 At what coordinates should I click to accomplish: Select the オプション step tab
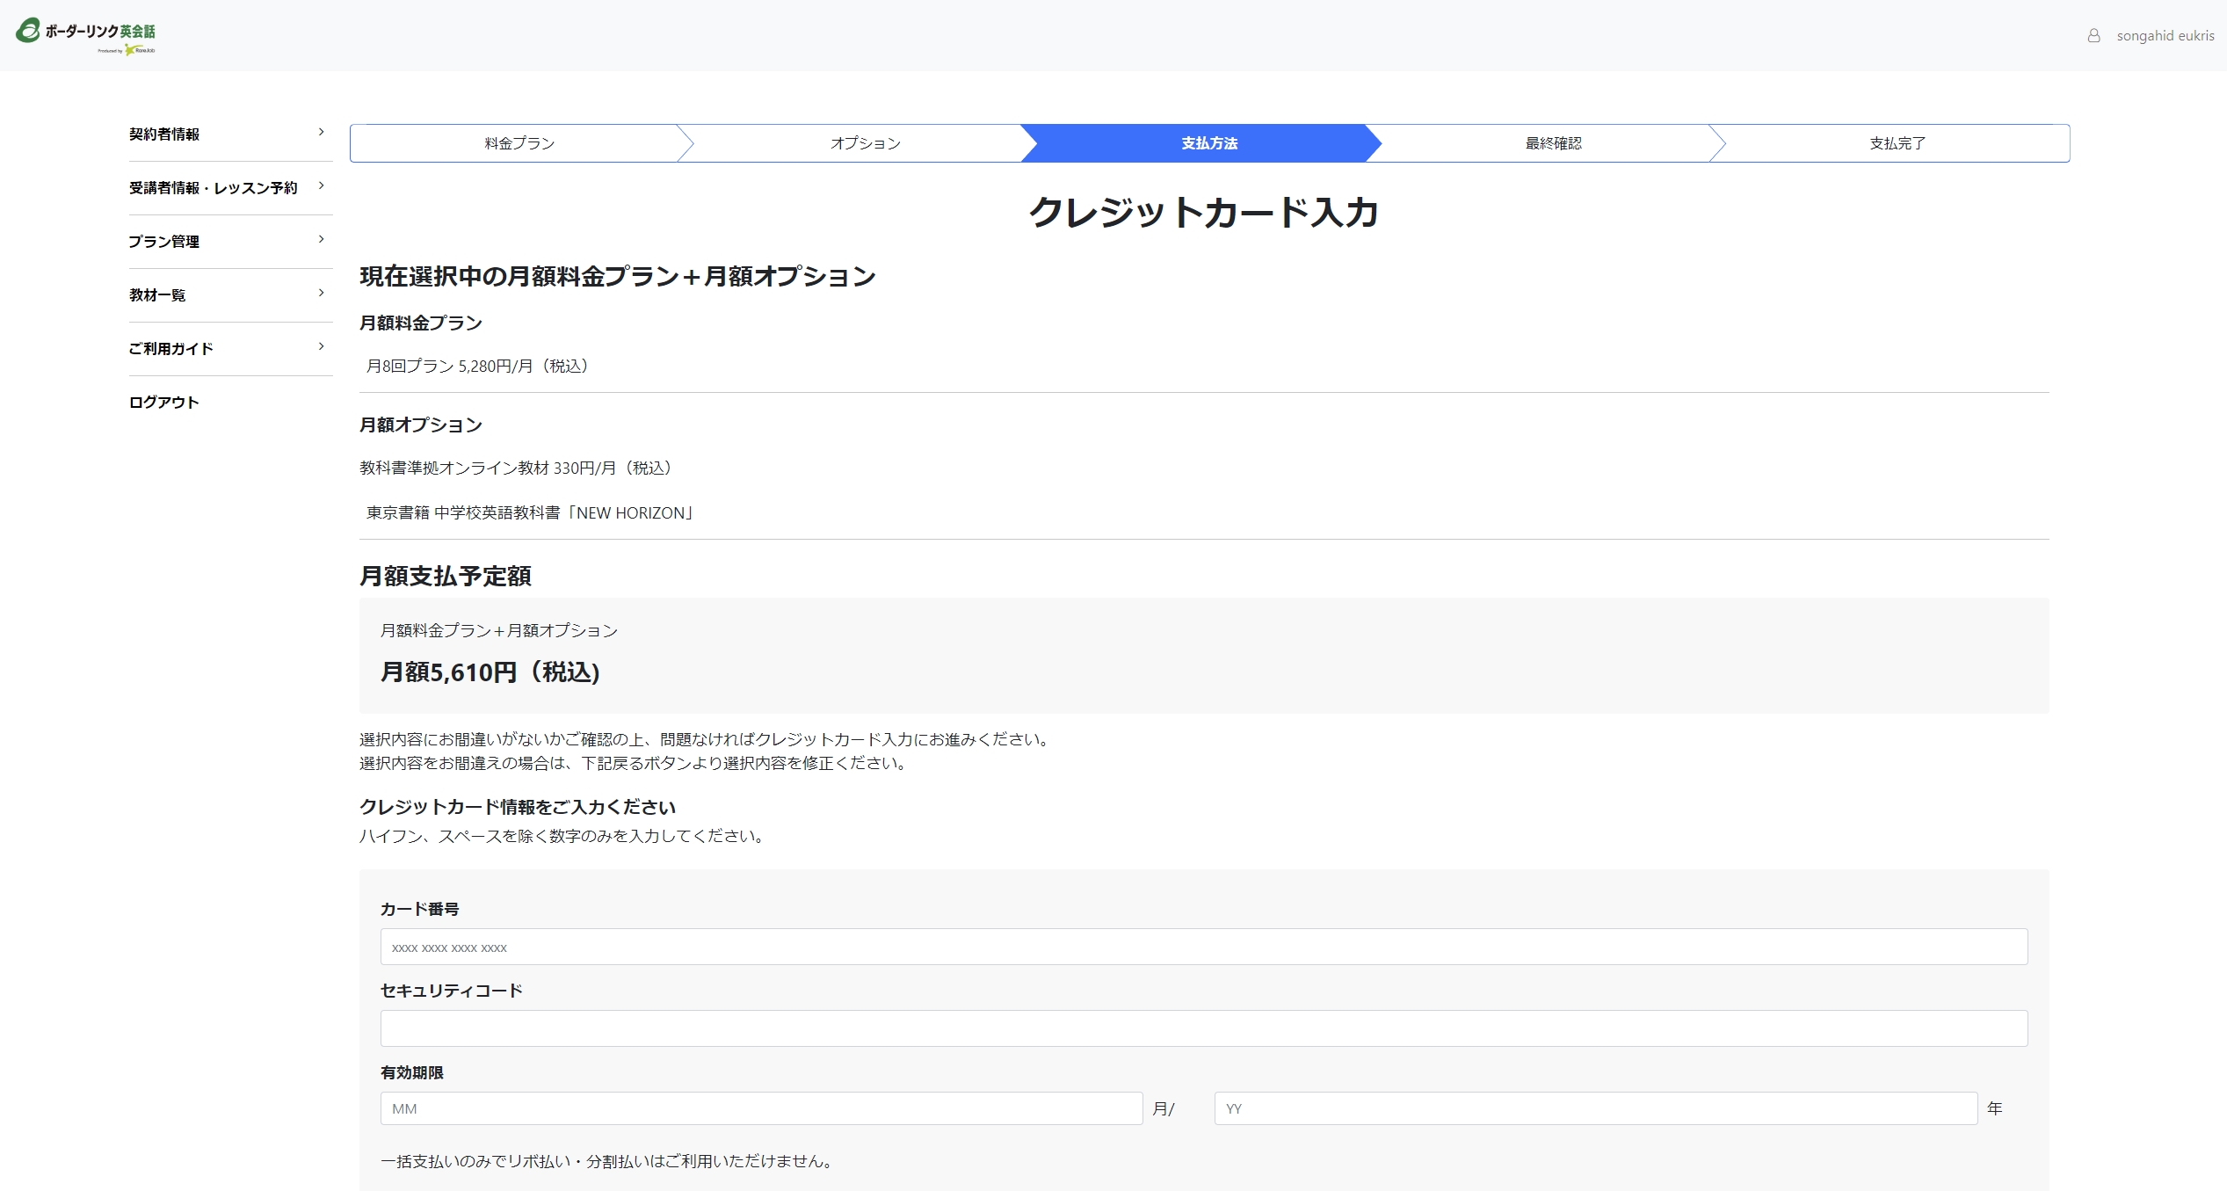(865, 143)
